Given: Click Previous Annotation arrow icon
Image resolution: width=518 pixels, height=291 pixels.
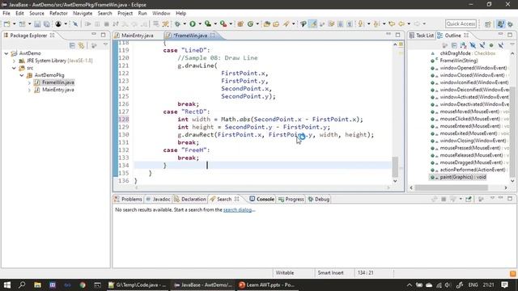Looking at the screenshot, I should pyautogui.click(x=376, y=23).
